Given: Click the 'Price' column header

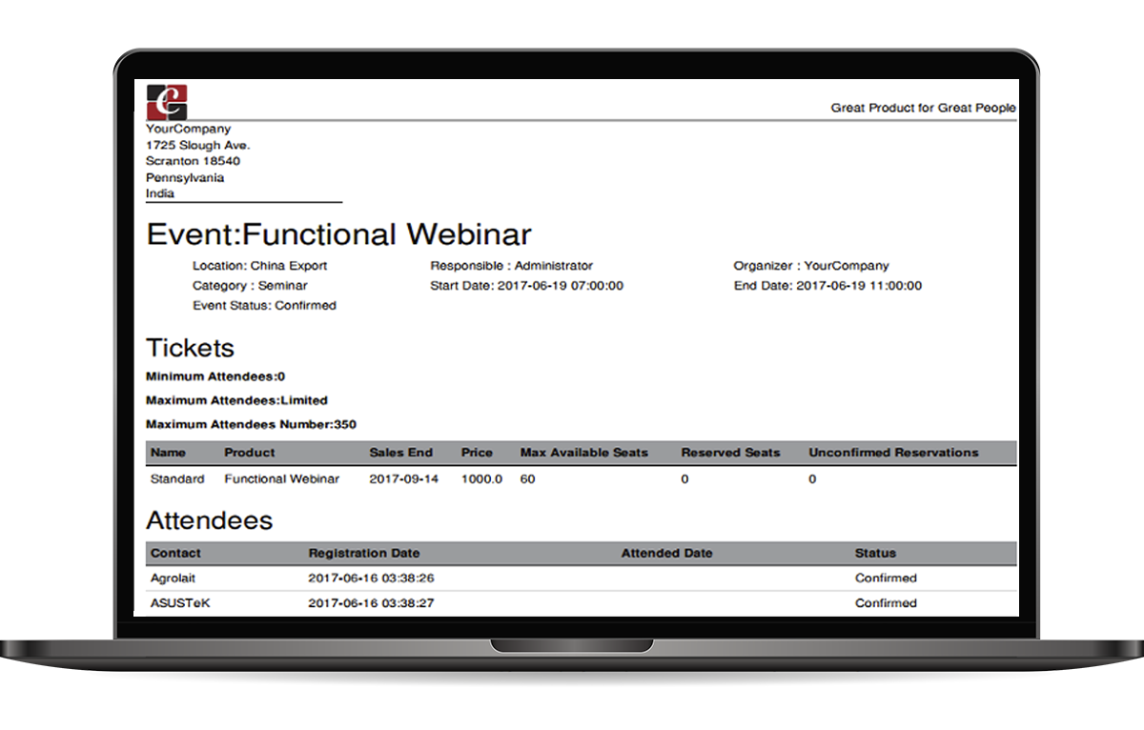Looking at the screenshot, I should click(477, 453).
